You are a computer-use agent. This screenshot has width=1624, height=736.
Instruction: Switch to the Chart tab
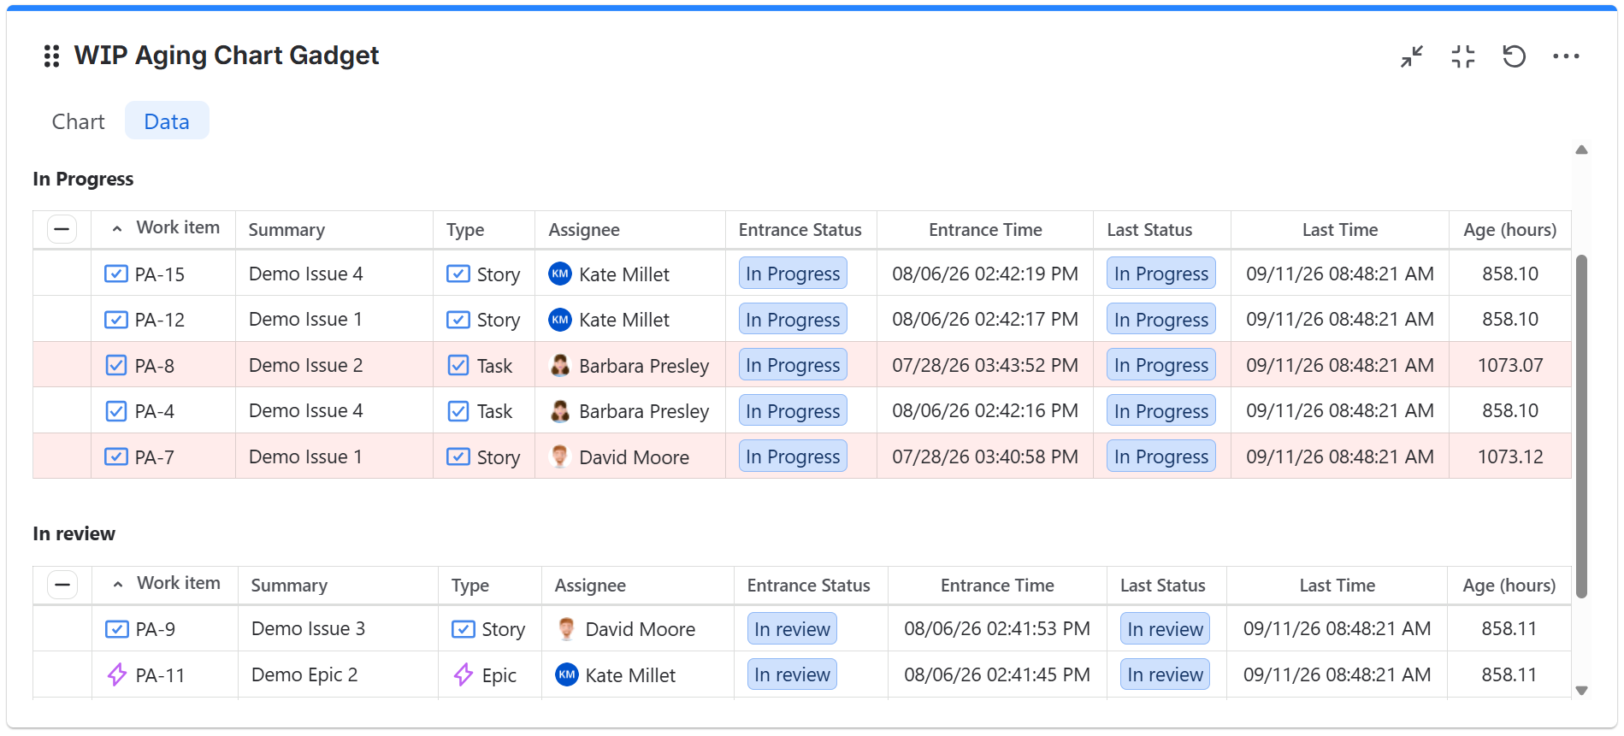[79, 121]
